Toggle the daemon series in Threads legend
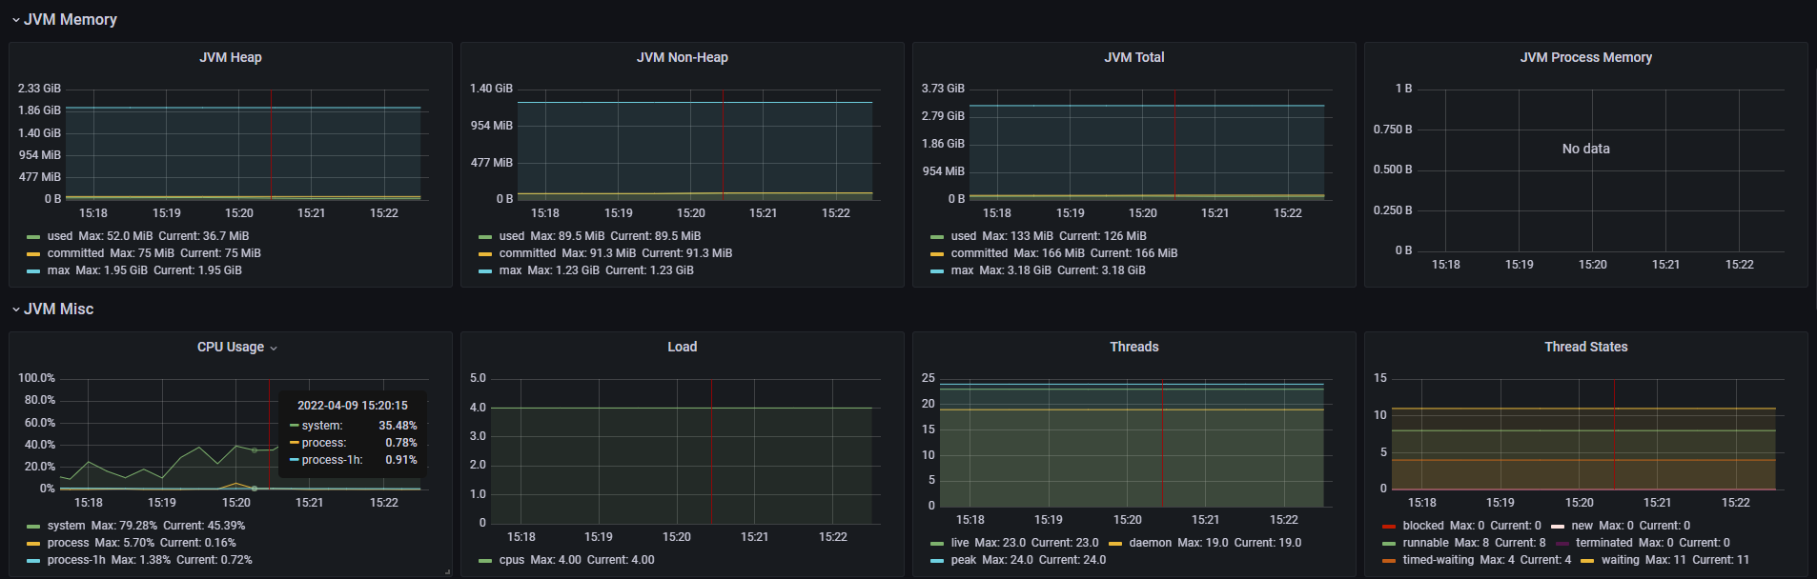 1151,543
